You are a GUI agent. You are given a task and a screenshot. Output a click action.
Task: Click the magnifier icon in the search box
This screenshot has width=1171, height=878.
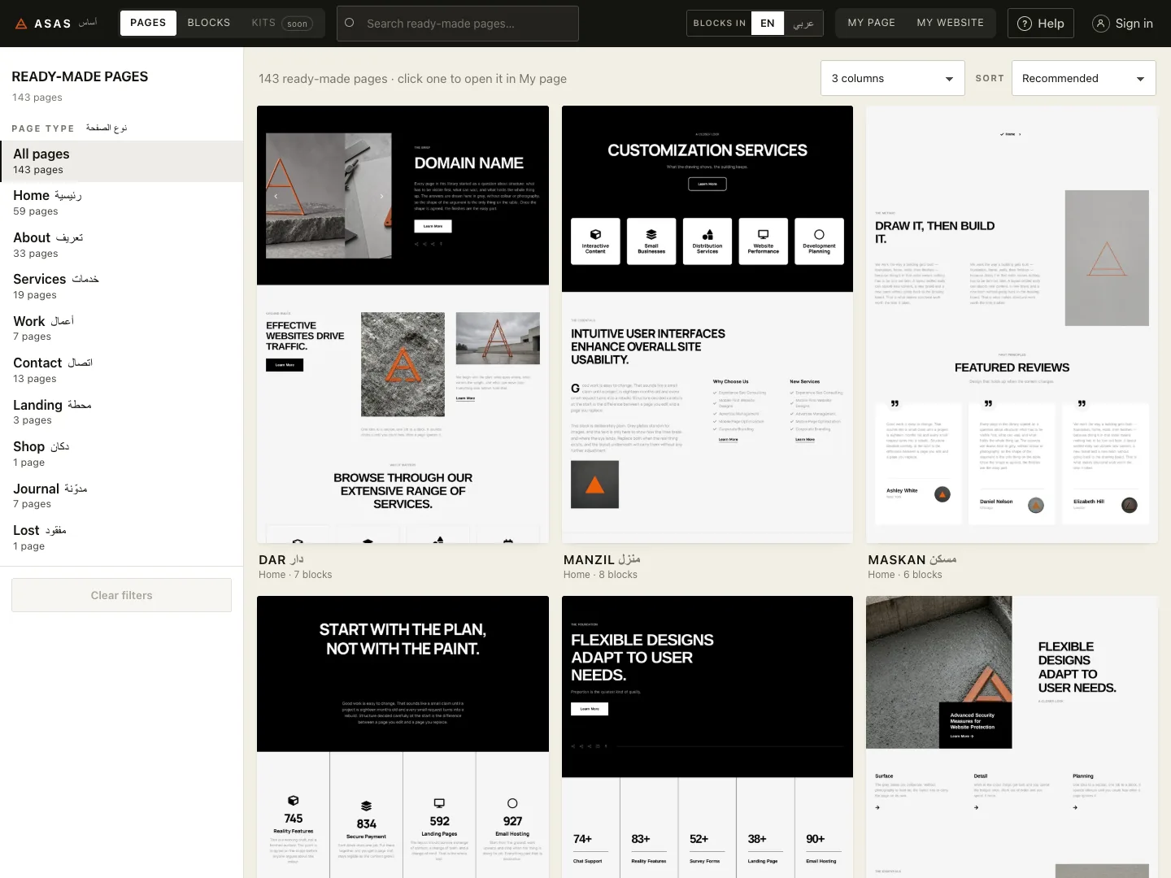click(x=350, y=23)
